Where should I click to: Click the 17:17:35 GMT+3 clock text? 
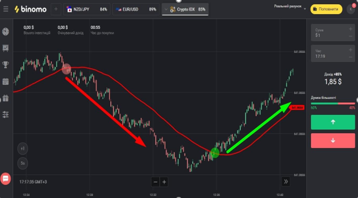tap(33, 182)
